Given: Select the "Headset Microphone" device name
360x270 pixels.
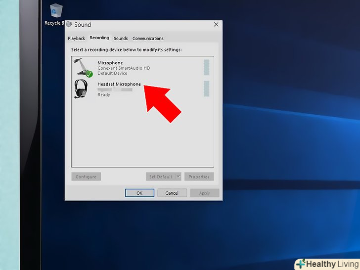Looking at the screenshot, I should pyautogui.click(x=119, y=84).
